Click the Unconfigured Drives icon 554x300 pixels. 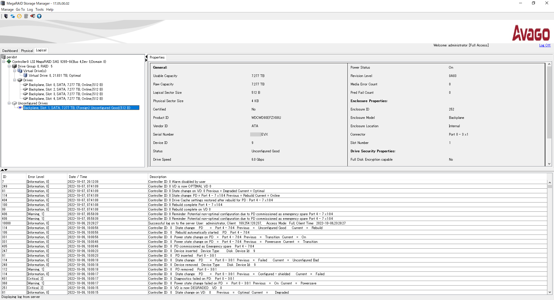[x=14, y=103]
